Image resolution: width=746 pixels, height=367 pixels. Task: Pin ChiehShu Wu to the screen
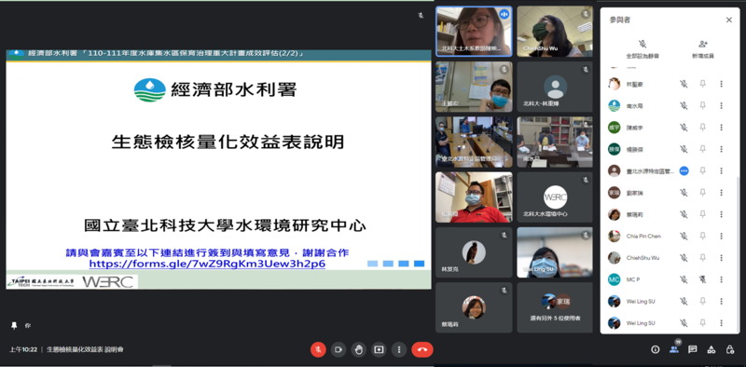(x=703, y=258)
